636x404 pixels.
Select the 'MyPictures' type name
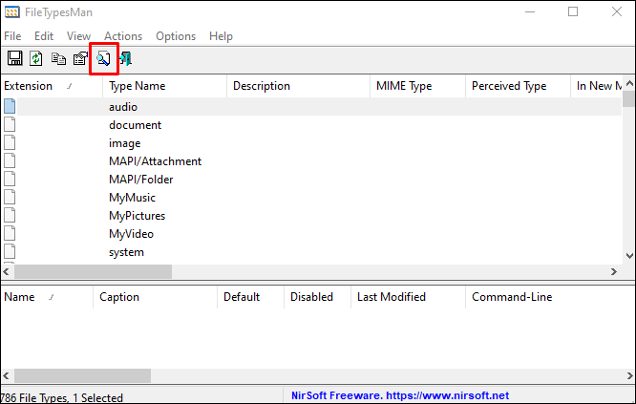coord(138,216)
